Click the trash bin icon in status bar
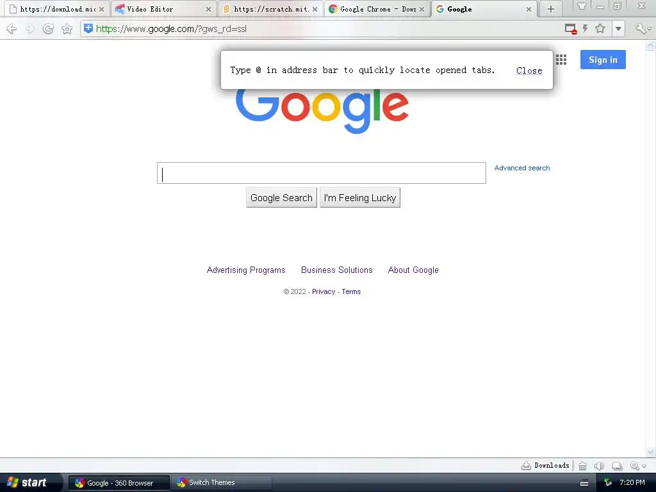Screen dimensions: 656x492 tap(582, 466)
